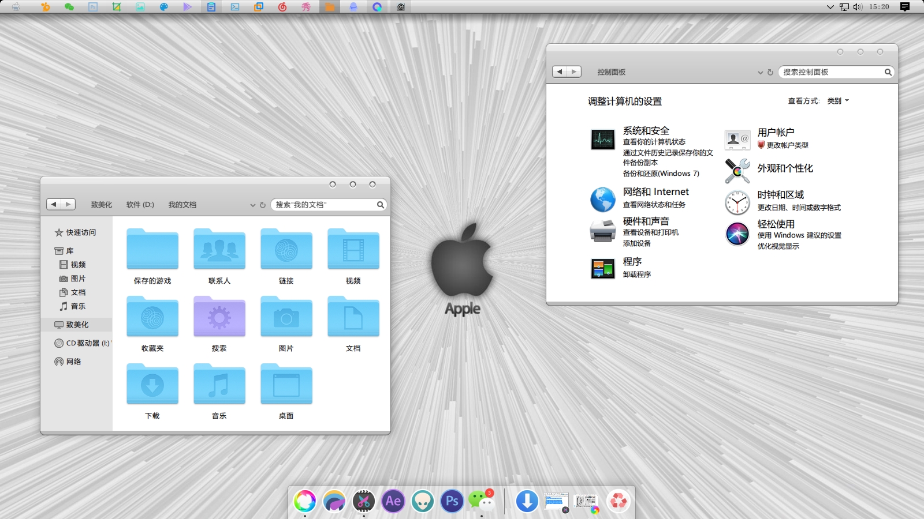Click the 外观和个性化 tools icon
The height and width of the screenshot is (519, 924).
point(737,171)
